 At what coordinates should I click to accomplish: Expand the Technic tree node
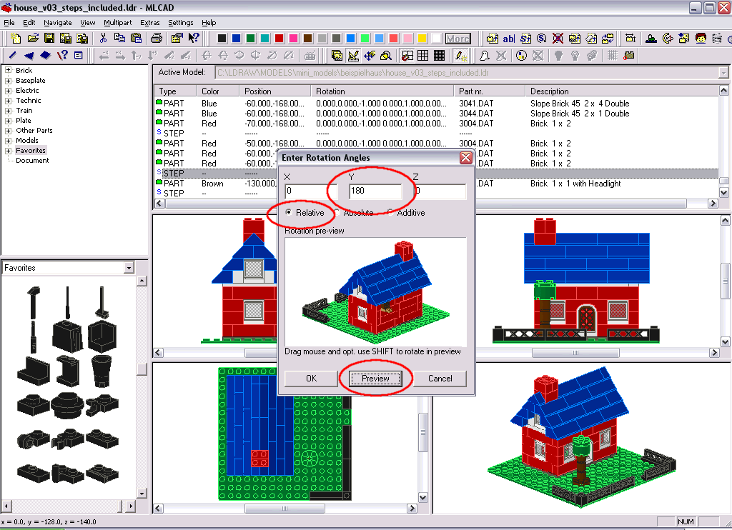point(8,101)
